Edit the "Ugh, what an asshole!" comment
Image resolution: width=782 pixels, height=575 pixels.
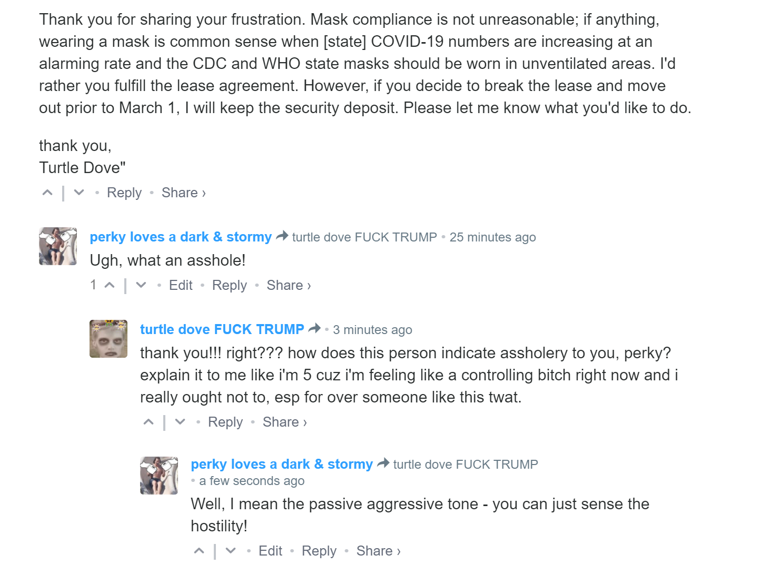(181, 286)
